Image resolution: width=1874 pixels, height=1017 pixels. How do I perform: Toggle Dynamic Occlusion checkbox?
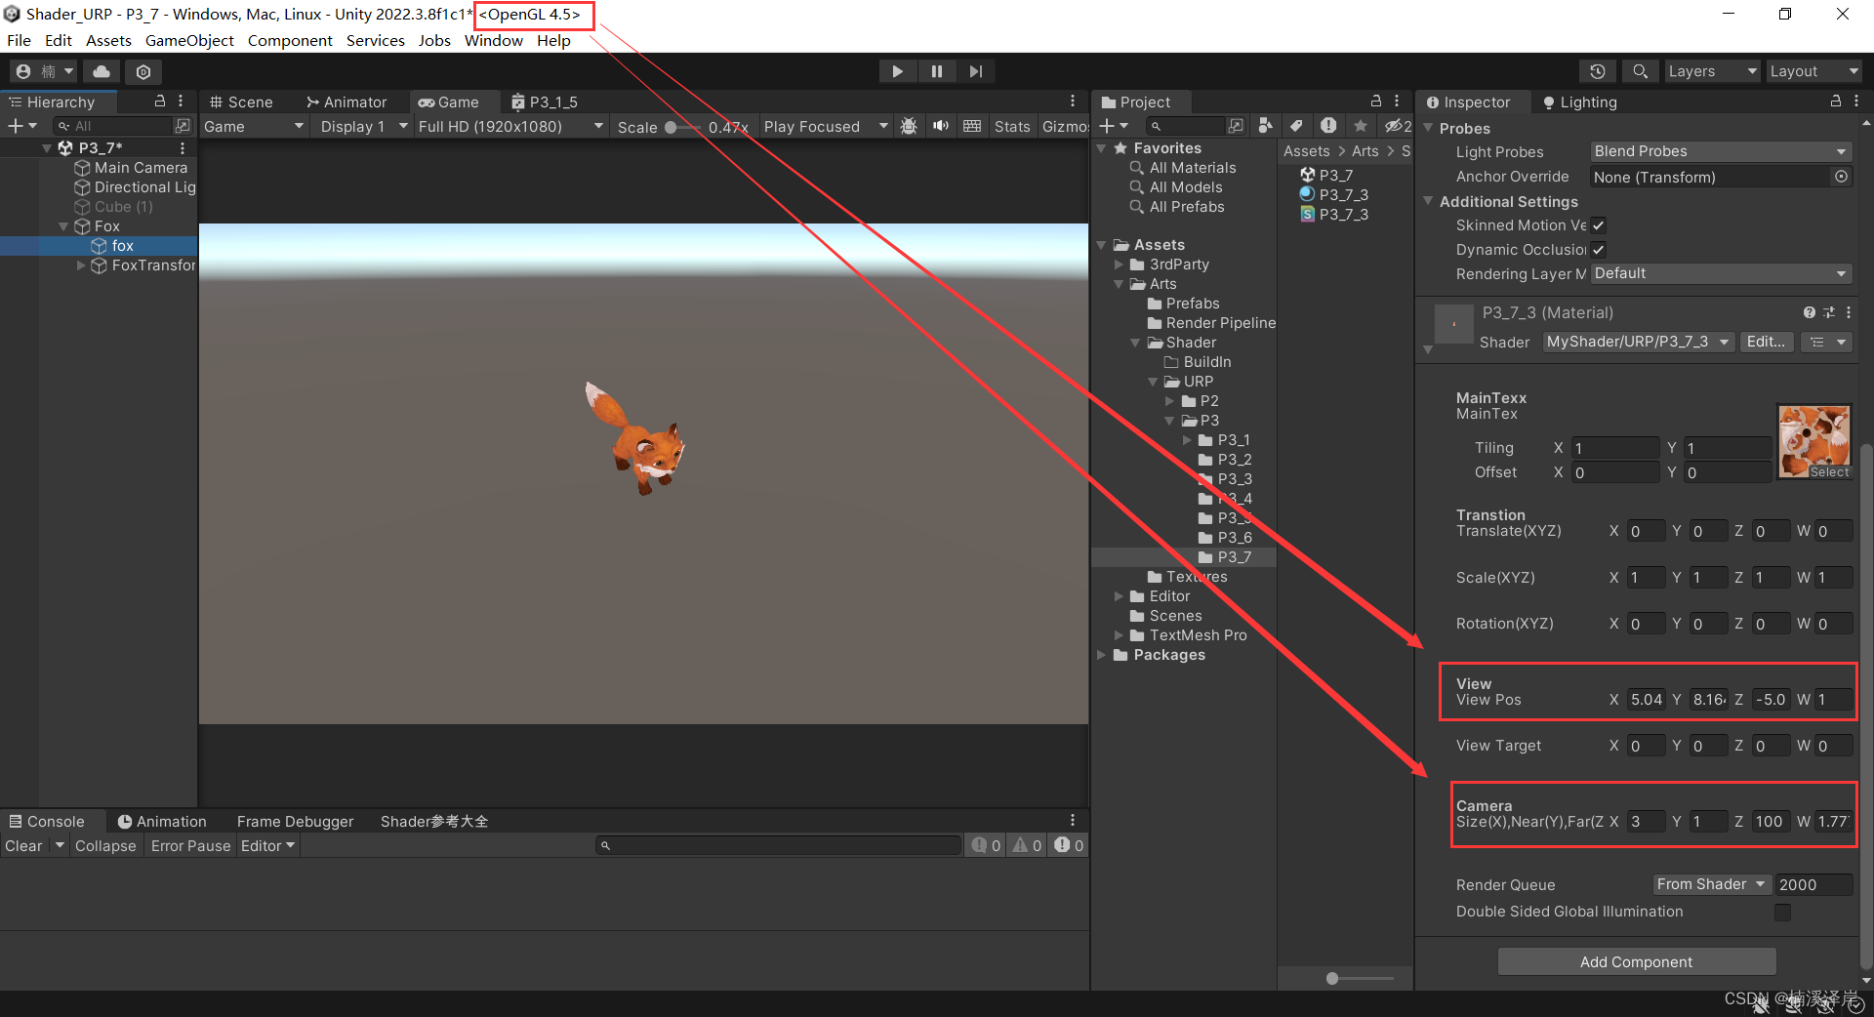pyautogui.click(x=1598, y=250)
